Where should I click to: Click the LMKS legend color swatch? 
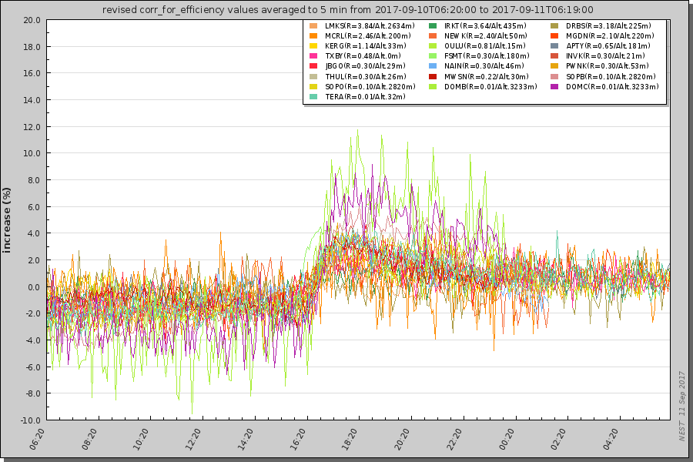(x=313, y=26)
